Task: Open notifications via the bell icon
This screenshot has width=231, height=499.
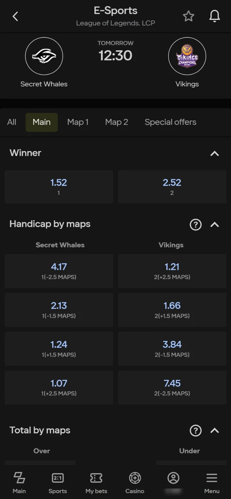Action: (214, 16)
